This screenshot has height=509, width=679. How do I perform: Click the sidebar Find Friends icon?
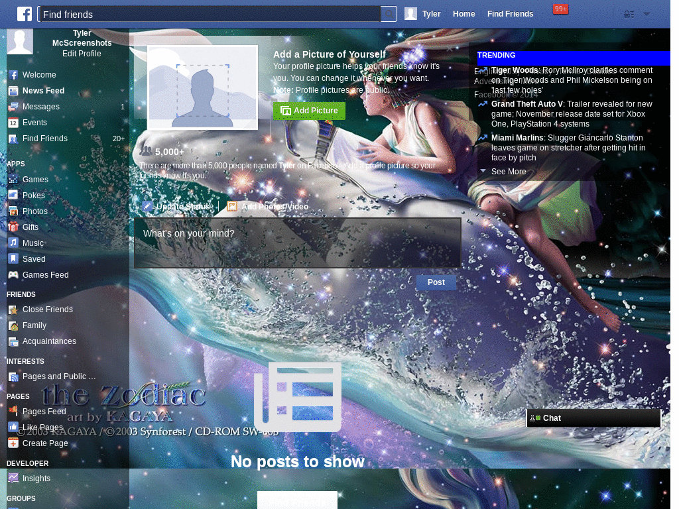(13, 139)
